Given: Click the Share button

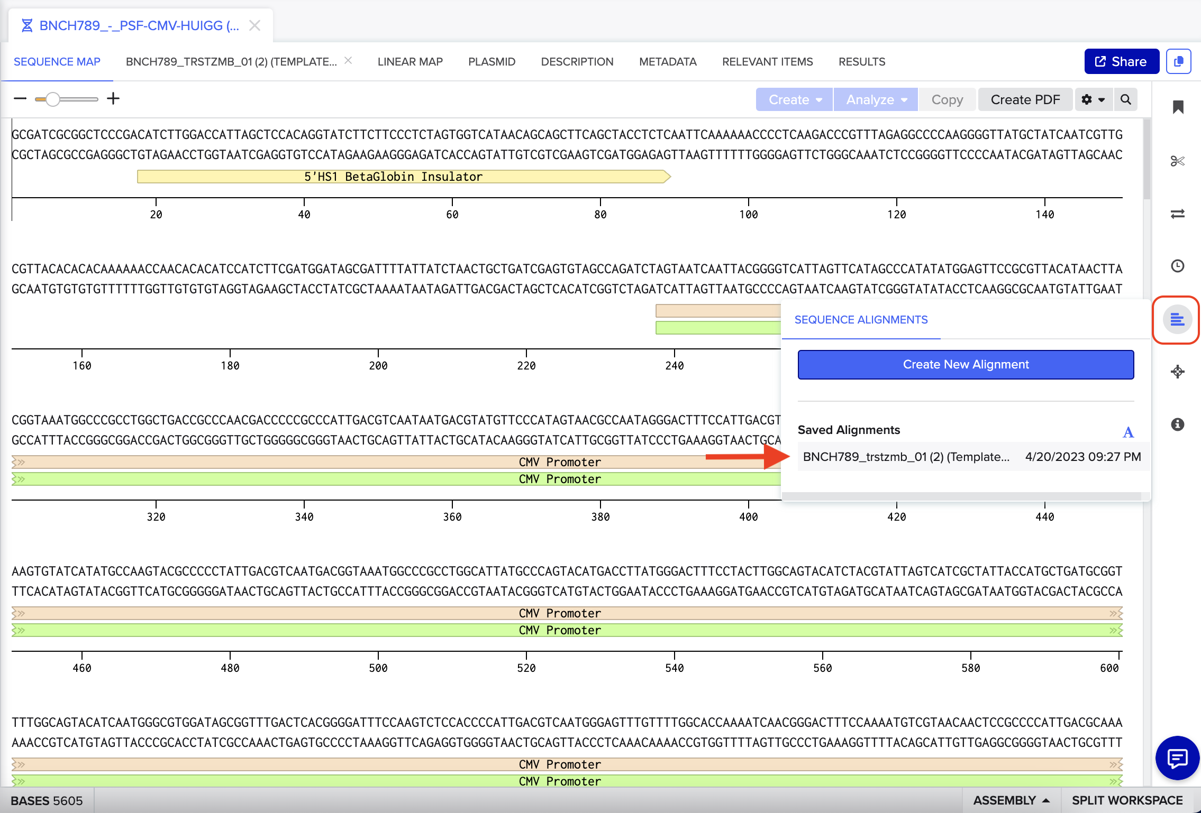Looking at the screenshot, I should pyautogui.click(x=1122, y=61).
